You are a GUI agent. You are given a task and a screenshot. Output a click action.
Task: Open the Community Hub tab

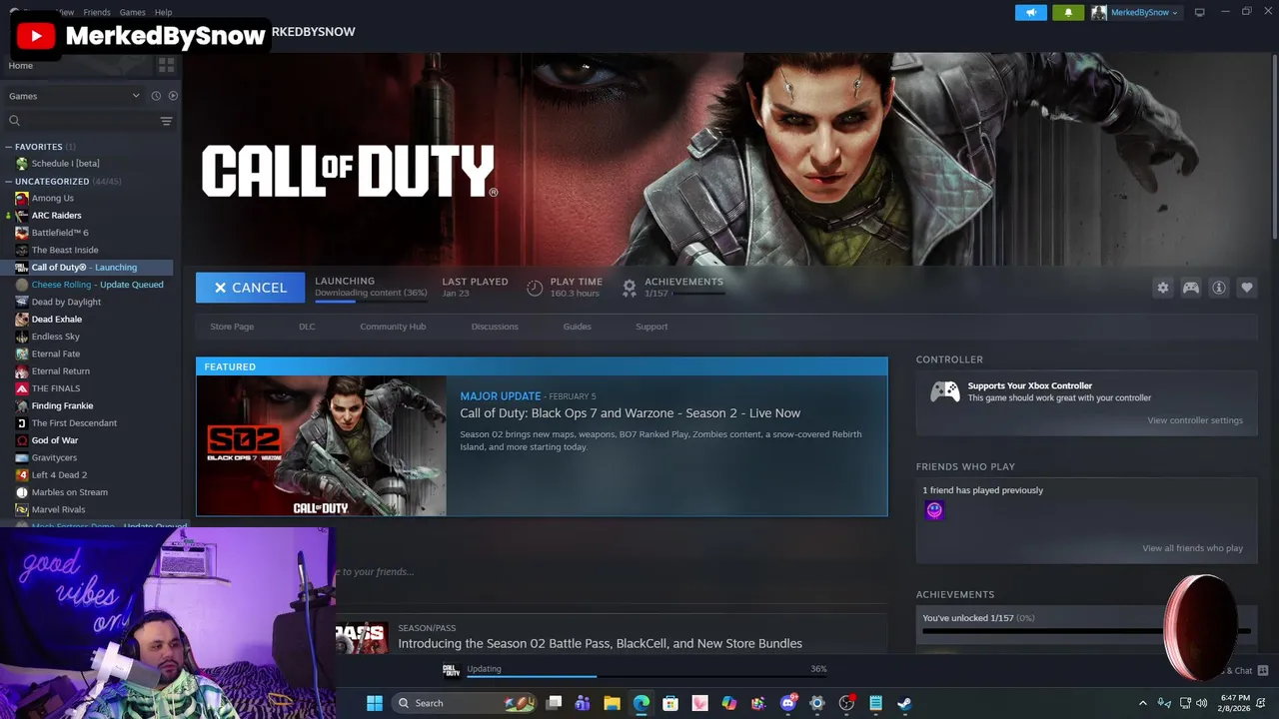(x=393, y=327)
